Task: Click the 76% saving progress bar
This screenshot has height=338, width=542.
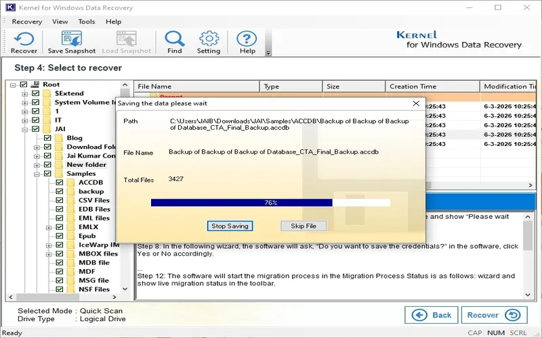Action: (270, 202)
